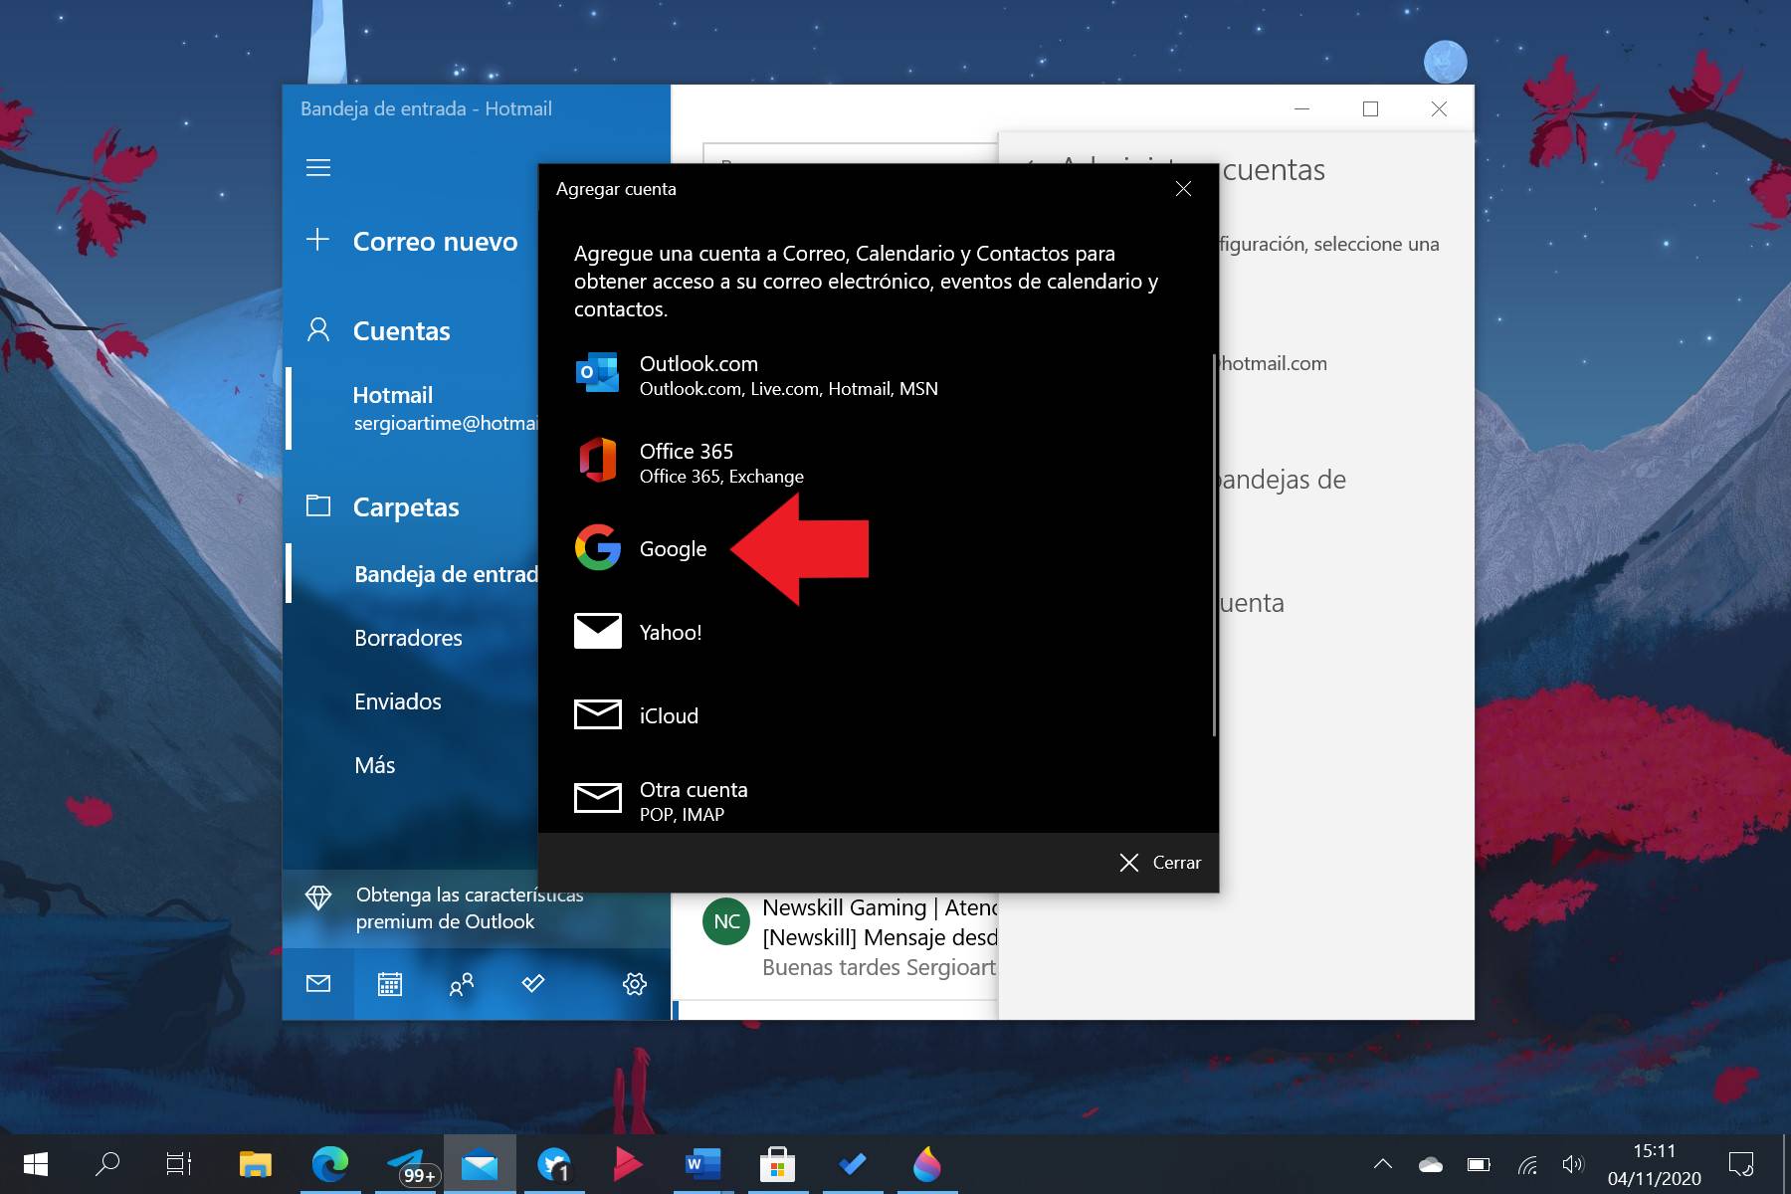Open Mail settings gear
Screen dimensions: 1791x1194
[634, 984]
